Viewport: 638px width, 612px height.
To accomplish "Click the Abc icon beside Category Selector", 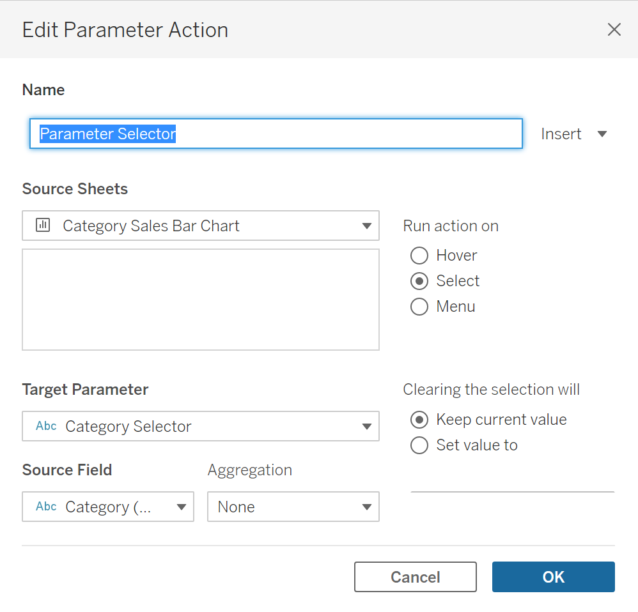I will [46, 426].
